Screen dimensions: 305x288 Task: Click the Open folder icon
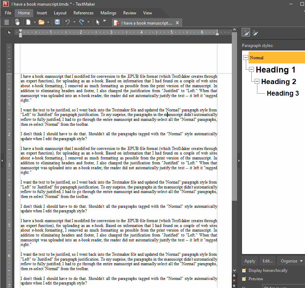41,22
